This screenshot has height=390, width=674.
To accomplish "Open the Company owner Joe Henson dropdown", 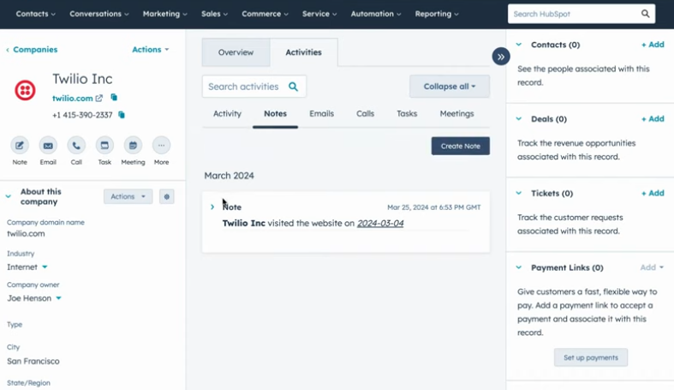I will coord(58,298).
